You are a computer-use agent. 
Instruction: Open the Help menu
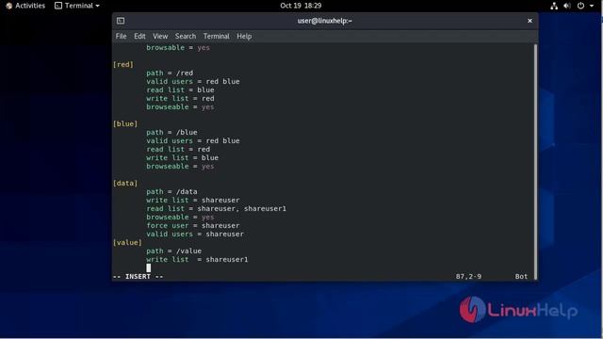(x=244, y=36)
